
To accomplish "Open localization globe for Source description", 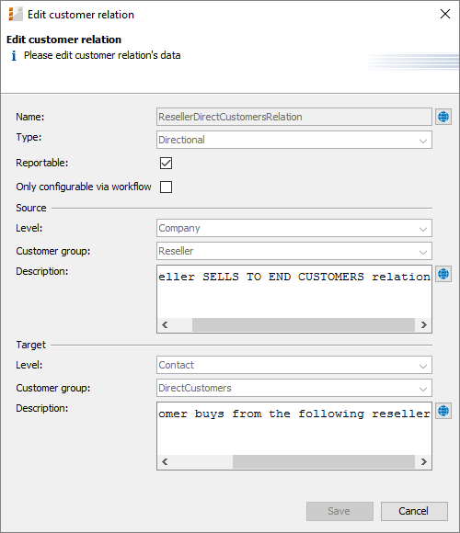I will pos(443,274).
